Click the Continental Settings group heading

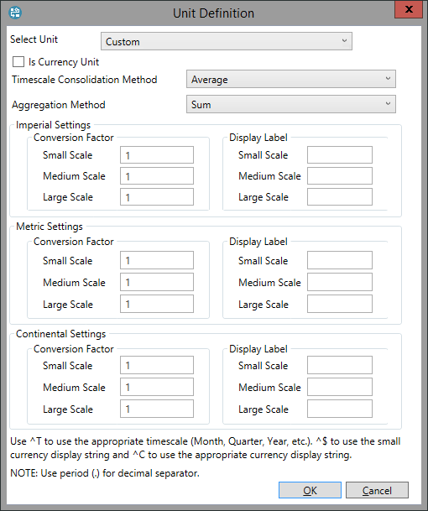[61, 334]
